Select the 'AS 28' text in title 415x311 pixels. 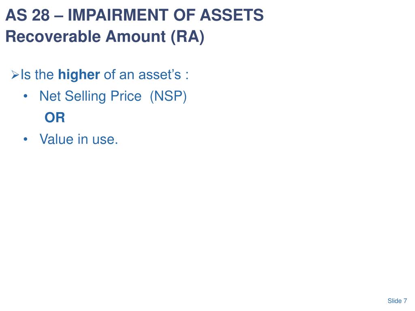[28, 15]
